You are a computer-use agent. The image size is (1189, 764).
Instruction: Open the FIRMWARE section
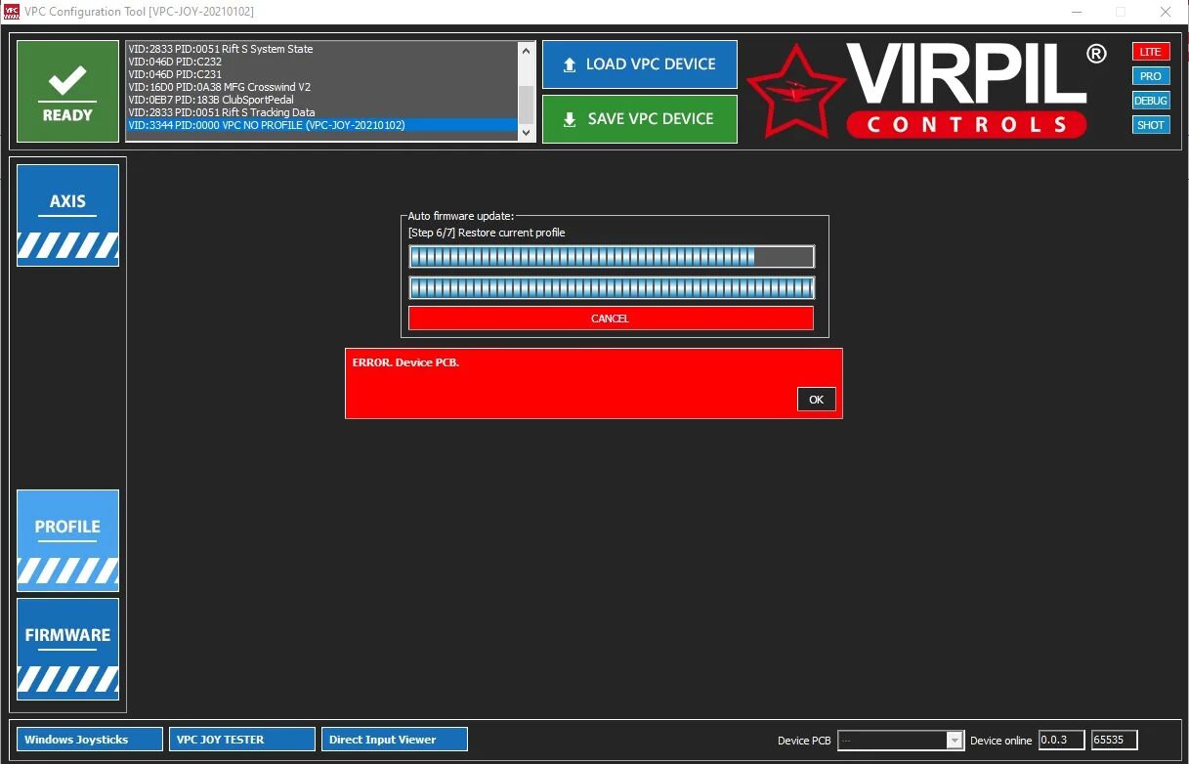click(x=67, y=649)
